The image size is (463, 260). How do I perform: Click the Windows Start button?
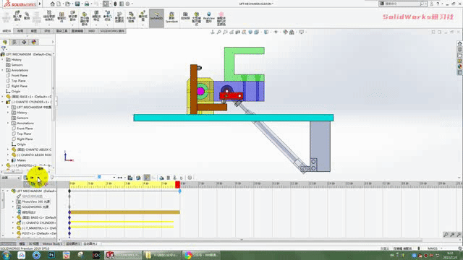tap(6, 255)
